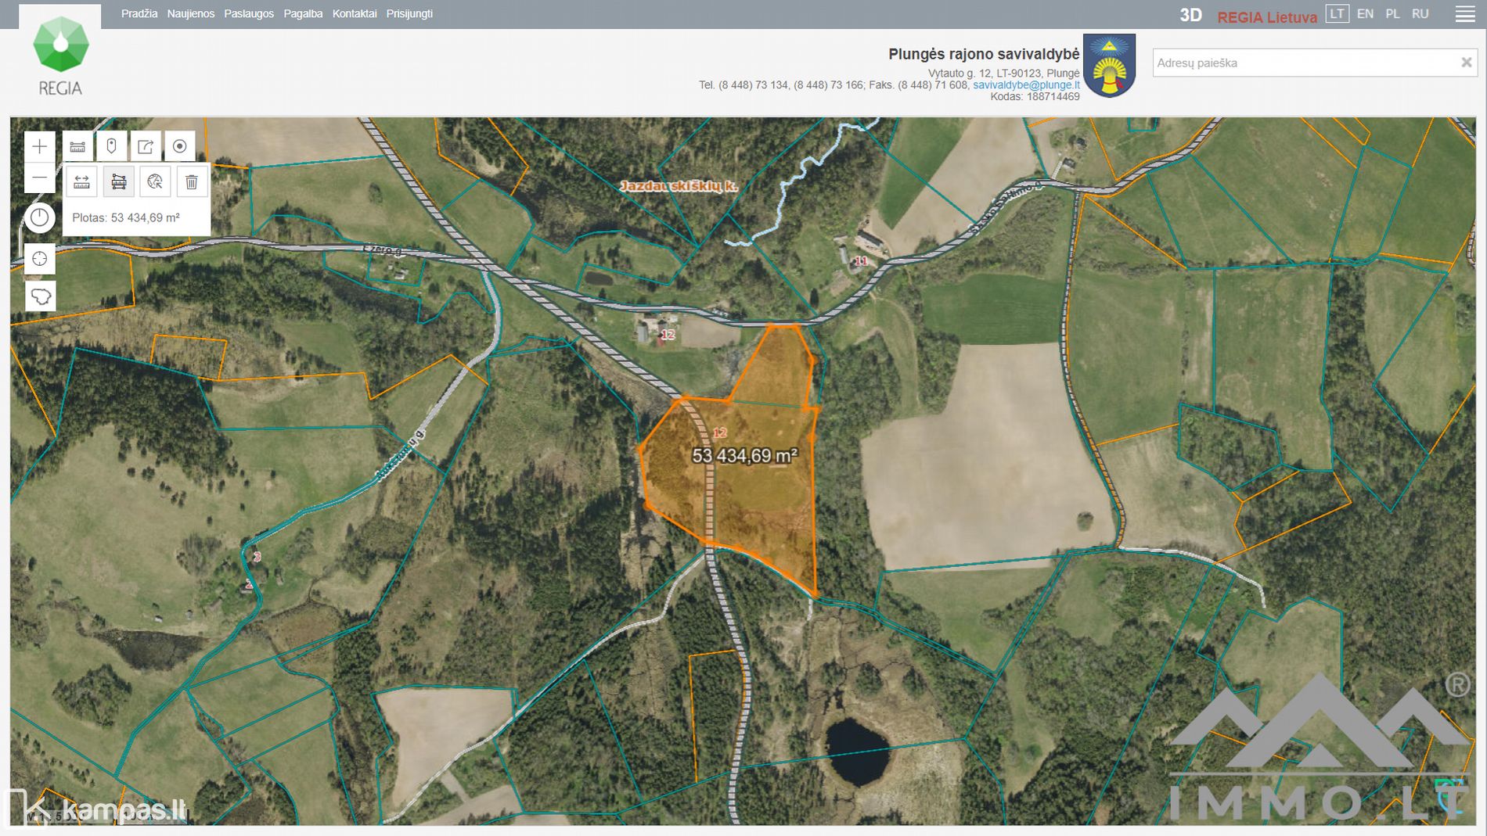Open the Naujienos menu item
Viewport: 1487px width, 836px height.
click(190, 14)
